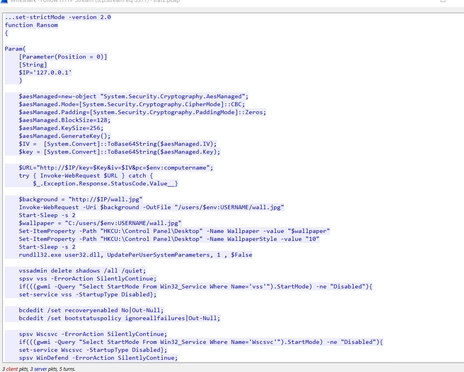Image resolution: width=464 pixels, height=372 pixels.
Task: Click the 'spsv Wscsvc -ErrorAction' line
Action: pyautogui.click(x=93, y=334)
